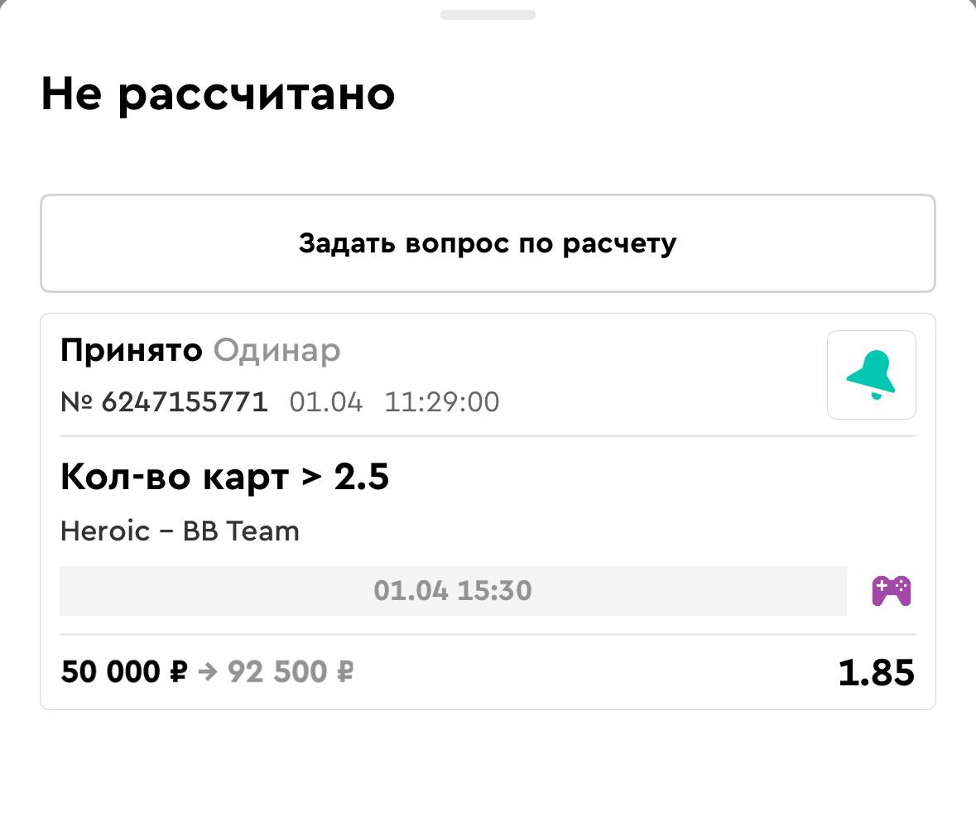Click the arrow between stake and payout
976x831 pixels.
(x=208, y=671)
